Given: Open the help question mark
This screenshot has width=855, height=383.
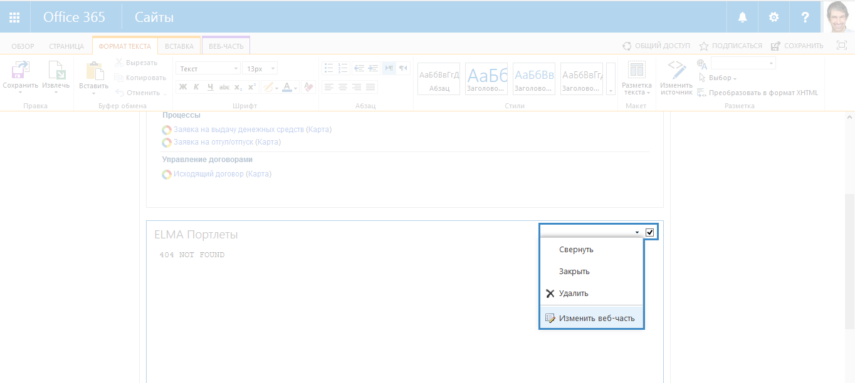Looking at the screenshot, I should [805, 18].
